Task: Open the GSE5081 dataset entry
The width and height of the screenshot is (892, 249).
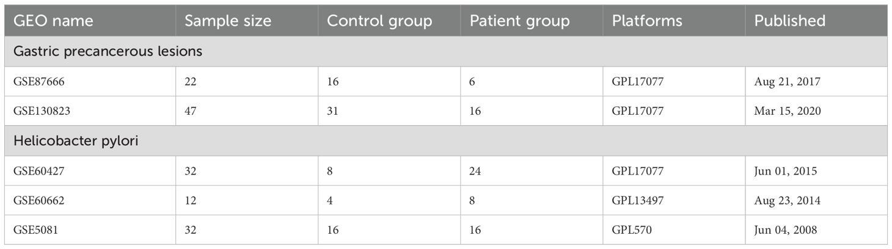Action: coord(34,230)
